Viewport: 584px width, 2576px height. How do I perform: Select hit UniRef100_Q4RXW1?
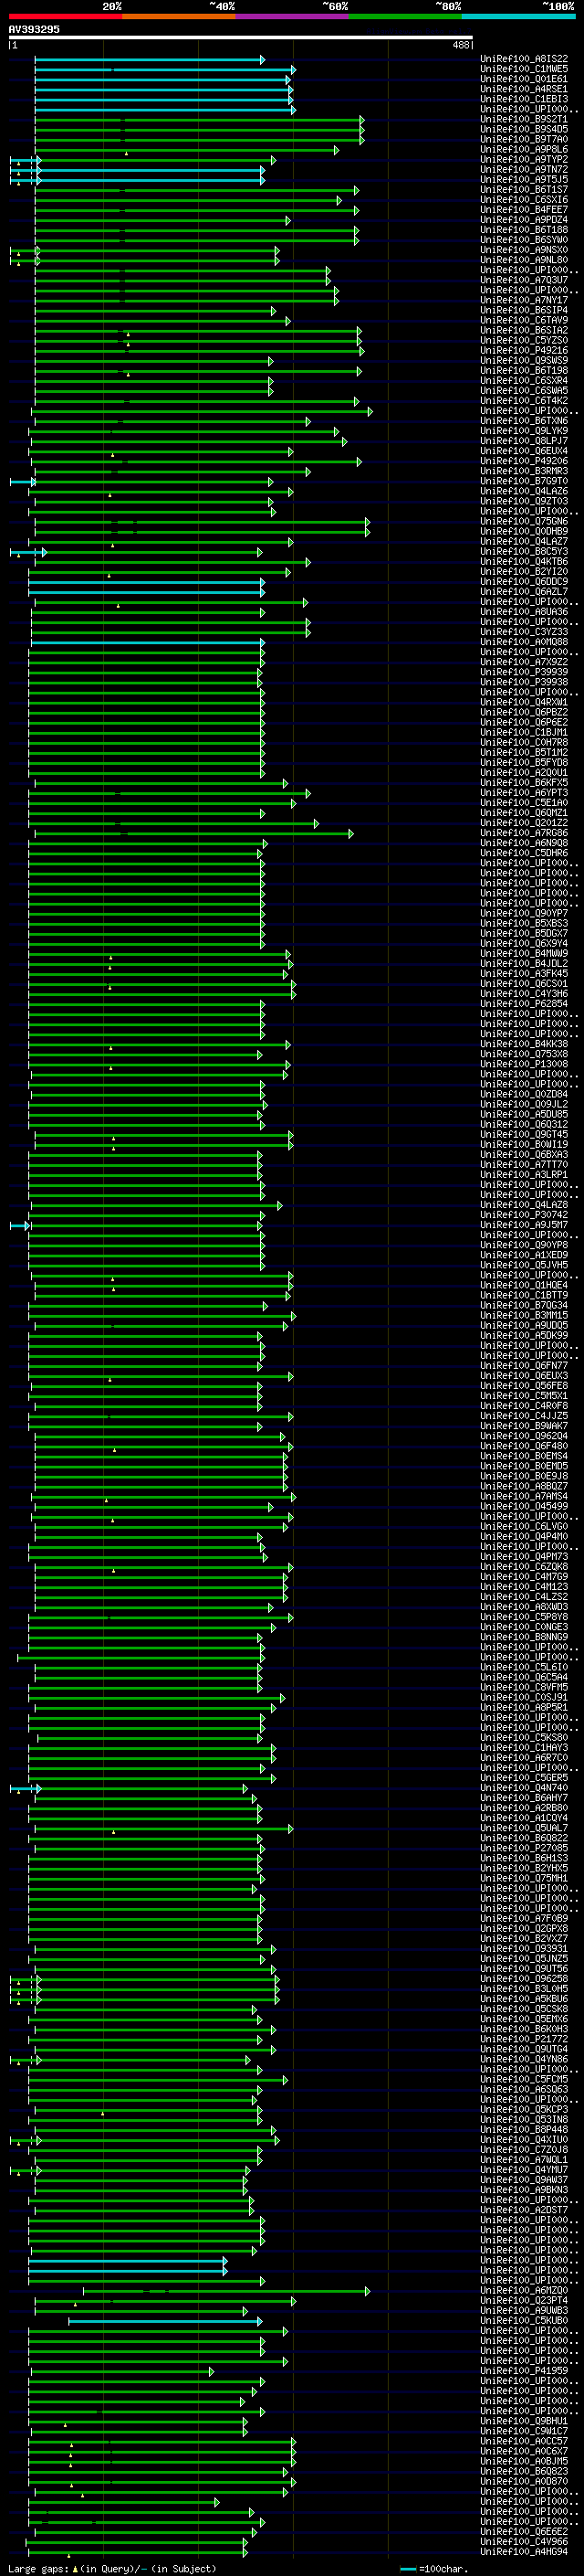pyautogui.click(x=524, y=702)
